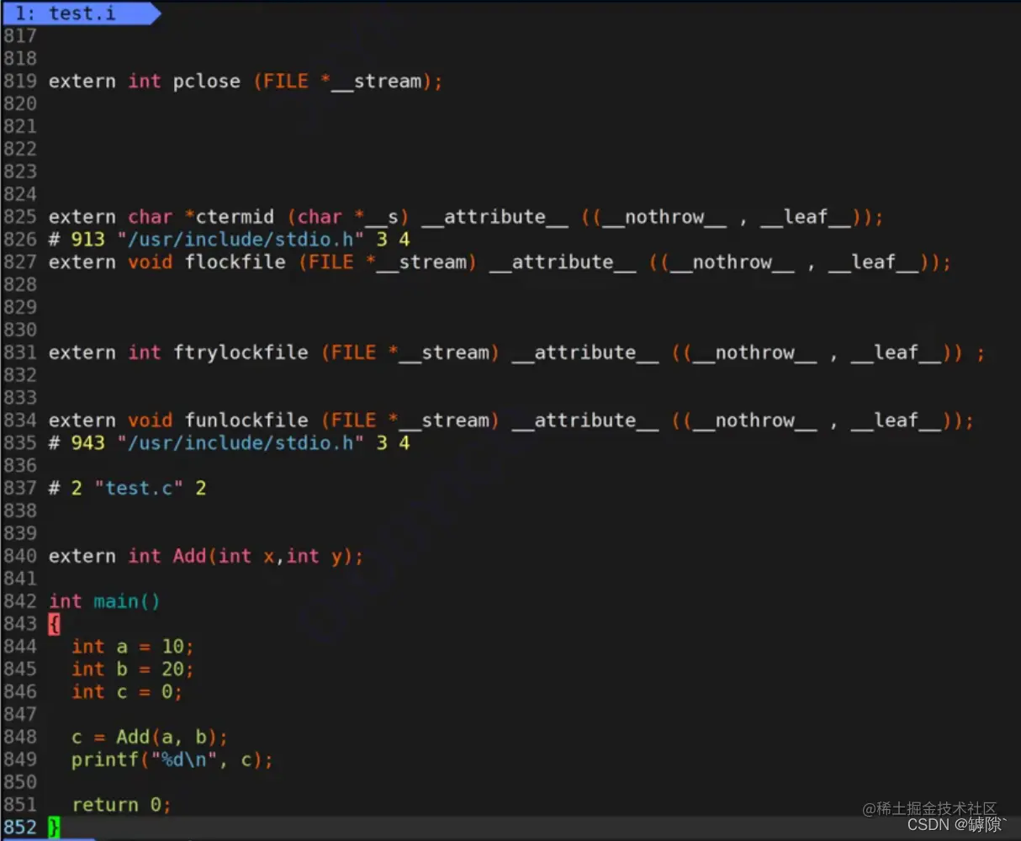Click 'return 0;' on line 851
The width and height of the screenshot is (1021, 841).
click(x=121, y=805)
